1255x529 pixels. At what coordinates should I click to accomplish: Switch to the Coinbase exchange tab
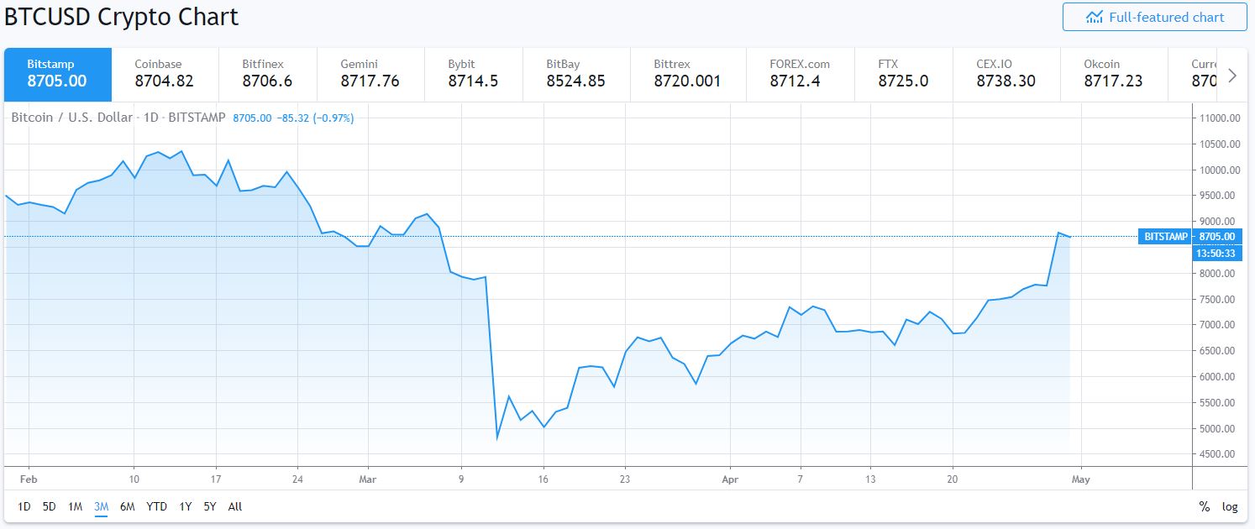point(165,74)
